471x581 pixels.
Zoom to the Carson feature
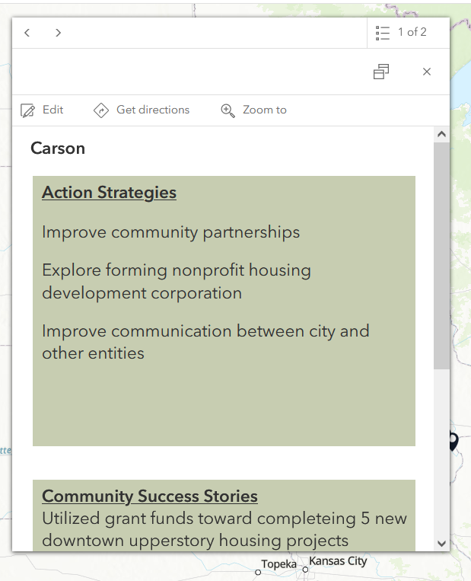click(253, 110)
